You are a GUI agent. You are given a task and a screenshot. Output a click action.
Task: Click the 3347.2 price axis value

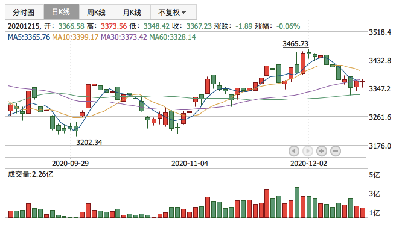(380, 89)
